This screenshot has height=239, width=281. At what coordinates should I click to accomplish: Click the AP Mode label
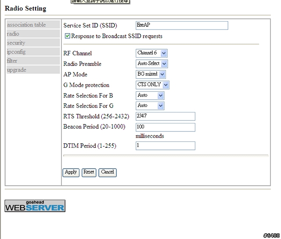[75, 74]
